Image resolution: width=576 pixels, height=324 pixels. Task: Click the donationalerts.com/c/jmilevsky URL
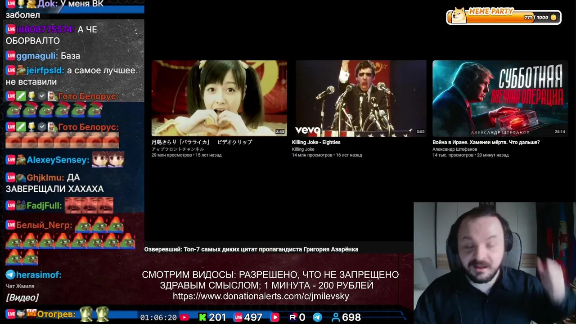[x=261, y=297]
